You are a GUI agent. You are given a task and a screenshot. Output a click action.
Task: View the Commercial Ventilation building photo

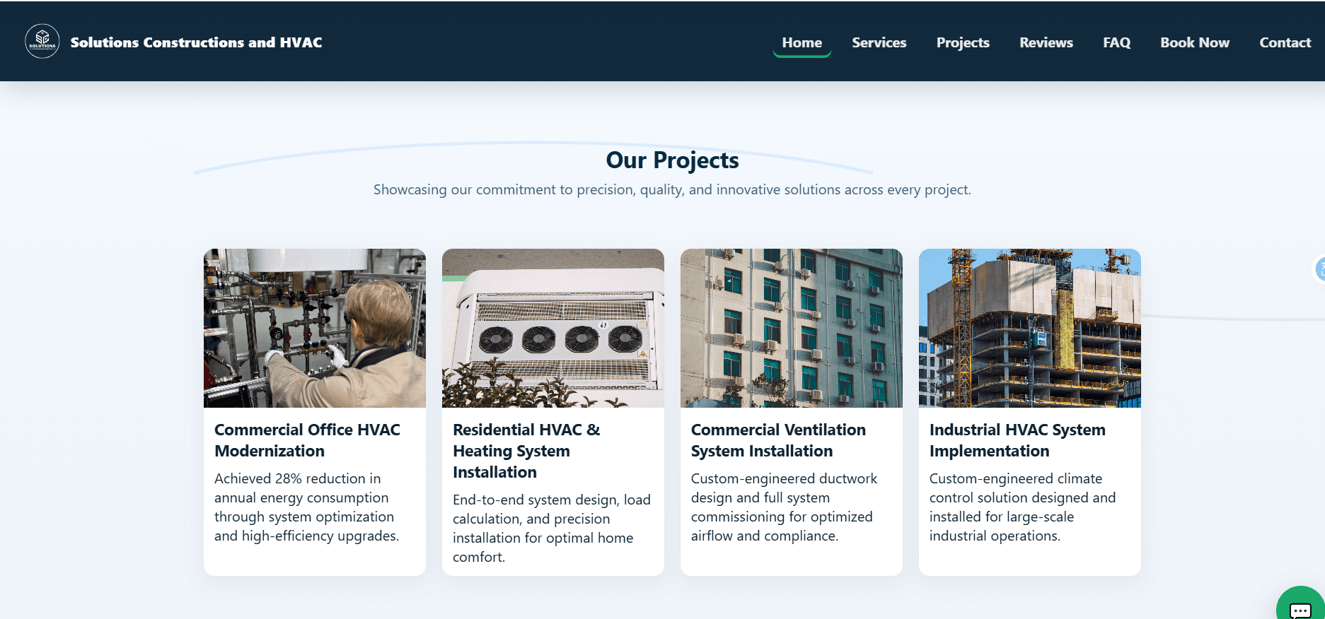tap(792, 328)
